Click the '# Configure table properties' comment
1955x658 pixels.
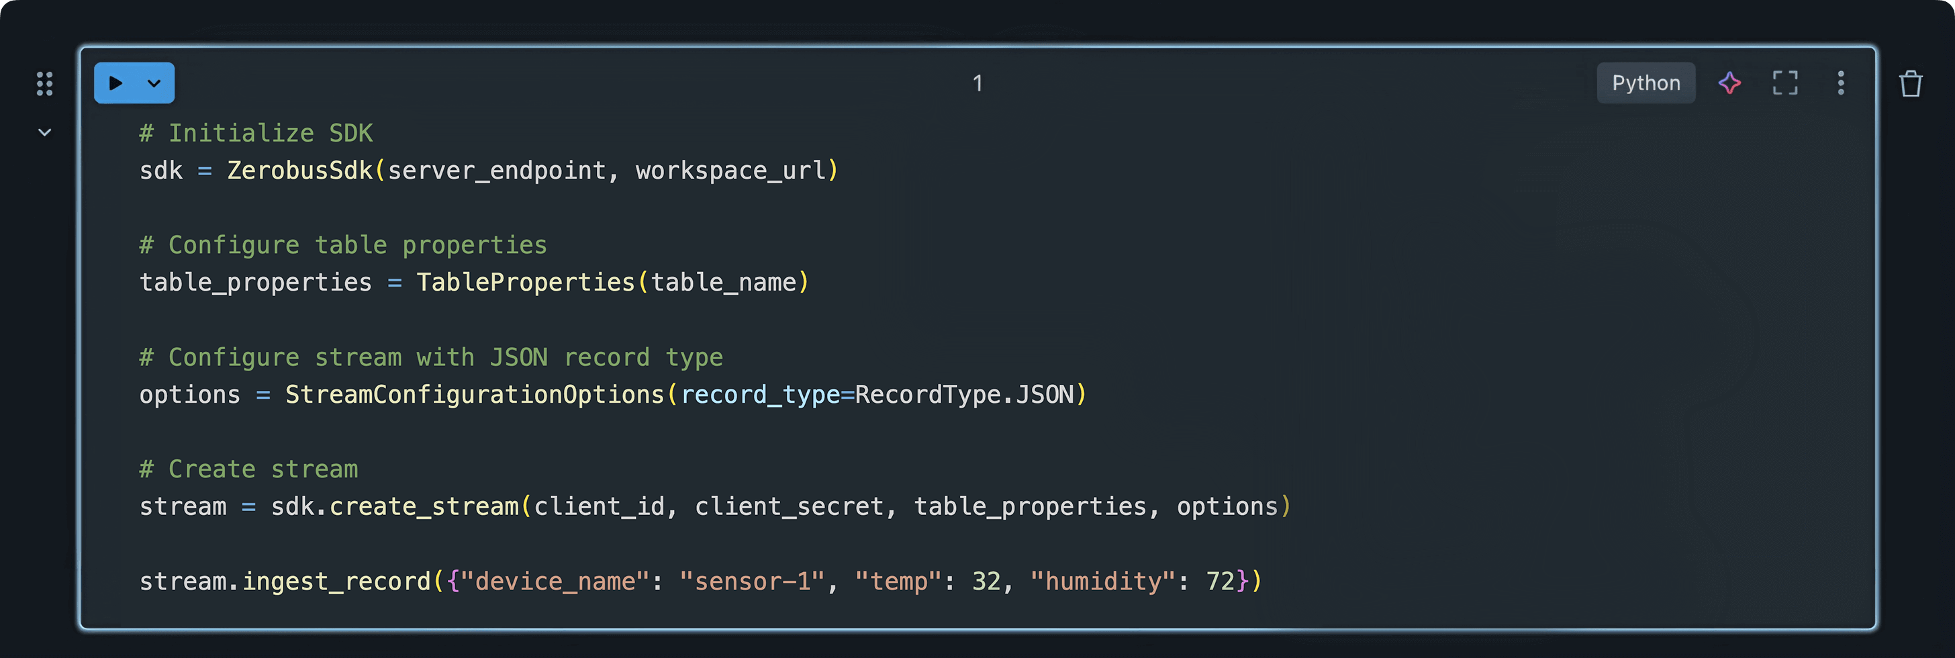click(343, 245)
